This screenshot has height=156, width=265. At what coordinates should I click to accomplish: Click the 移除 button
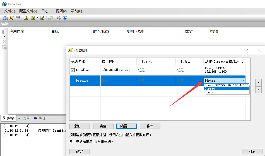coord(150,126)
